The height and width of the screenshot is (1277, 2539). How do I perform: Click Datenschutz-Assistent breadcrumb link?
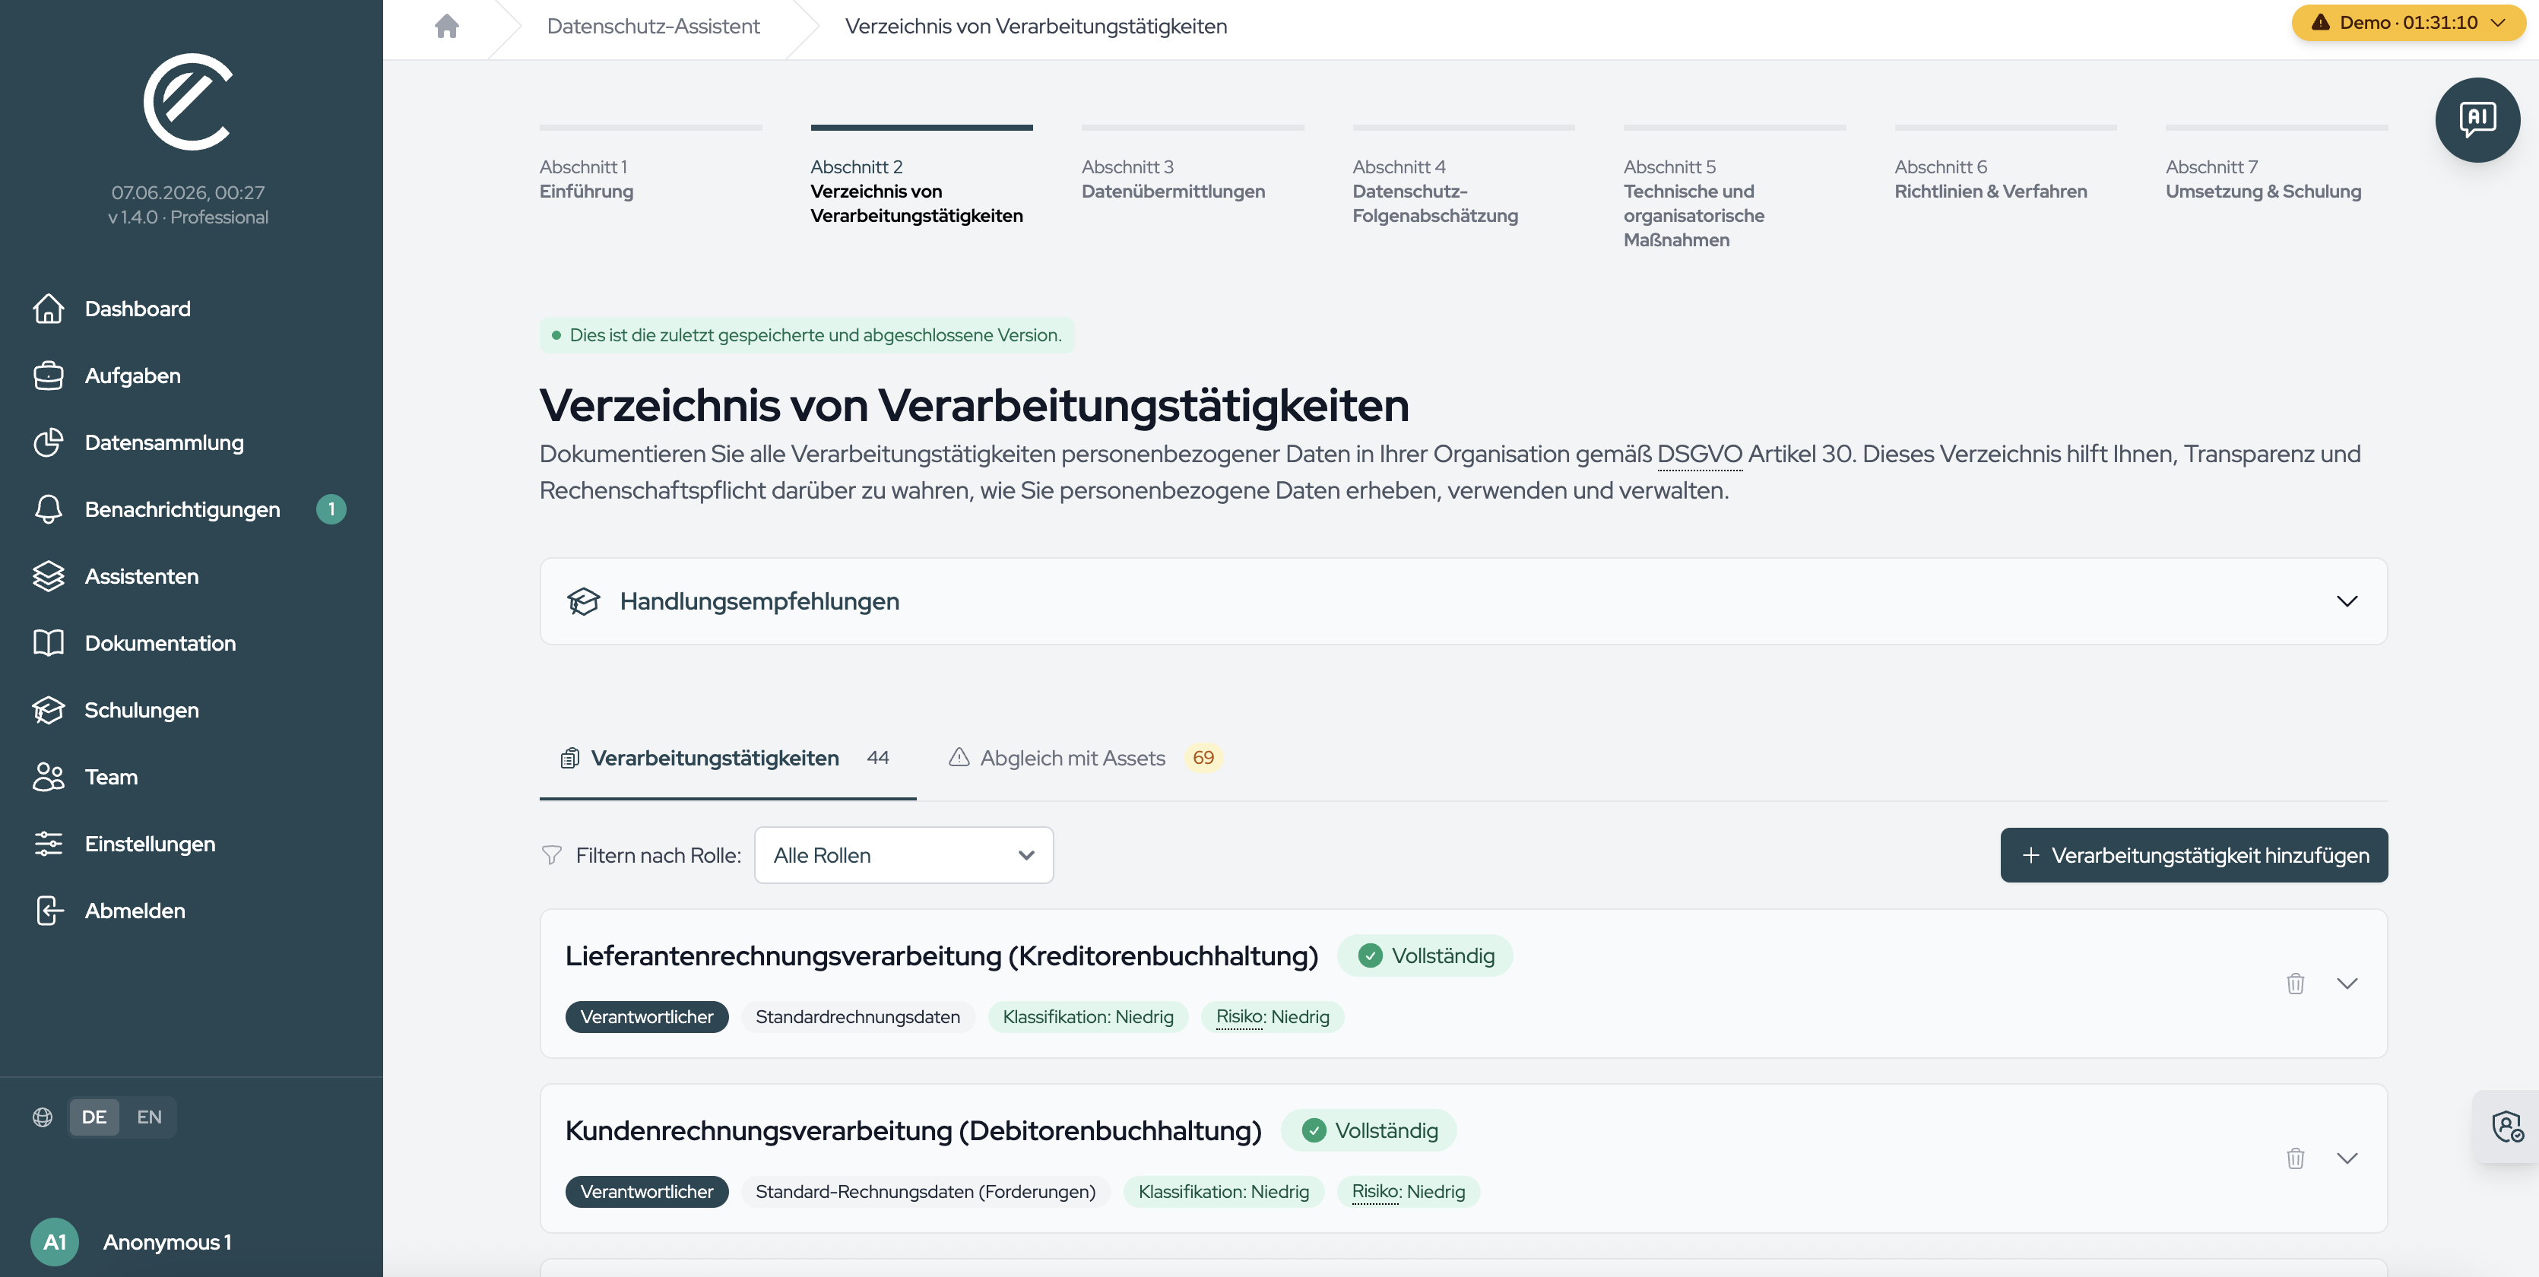[654, 26]
